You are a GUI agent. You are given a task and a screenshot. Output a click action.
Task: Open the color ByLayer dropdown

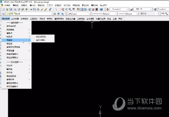89,14
